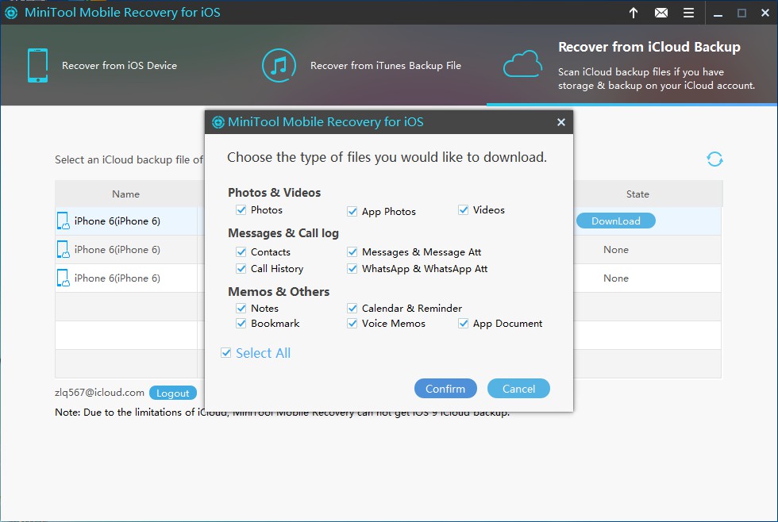Toggle the Select All checkbox
This screenshot has width=778, height=522.
pyautogui.click(x=225, y=353)
